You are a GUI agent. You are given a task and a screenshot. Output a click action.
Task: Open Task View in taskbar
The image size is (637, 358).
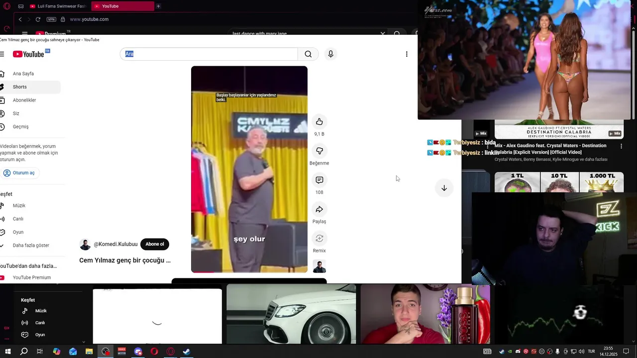click(40, 352)
